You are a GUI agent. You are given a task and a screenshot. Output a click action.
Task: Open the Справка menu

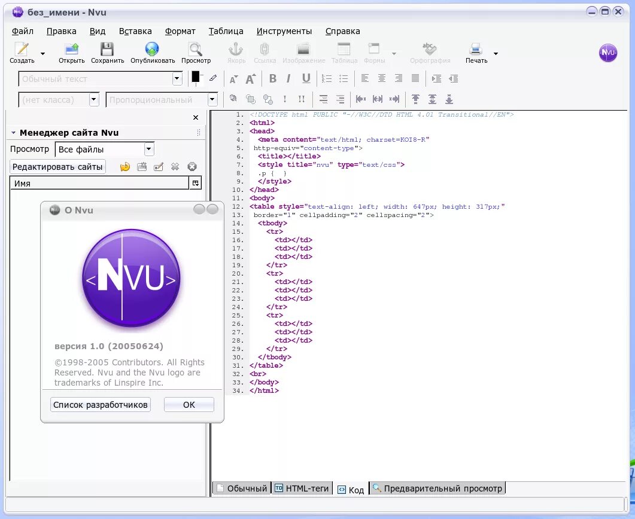(x=342, y=31)
